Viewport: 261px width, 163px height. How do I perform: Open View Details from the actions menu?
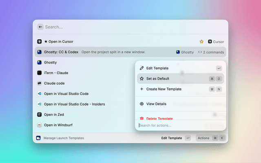click(x=156, y=104)
